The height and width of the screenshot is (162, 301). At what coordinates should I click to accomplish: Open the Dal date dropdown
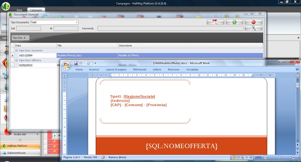pyautogui.click(x=39, y=28)
